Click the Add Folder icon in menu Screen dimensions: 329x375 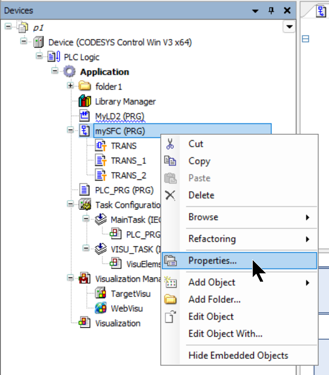(170, 299)
